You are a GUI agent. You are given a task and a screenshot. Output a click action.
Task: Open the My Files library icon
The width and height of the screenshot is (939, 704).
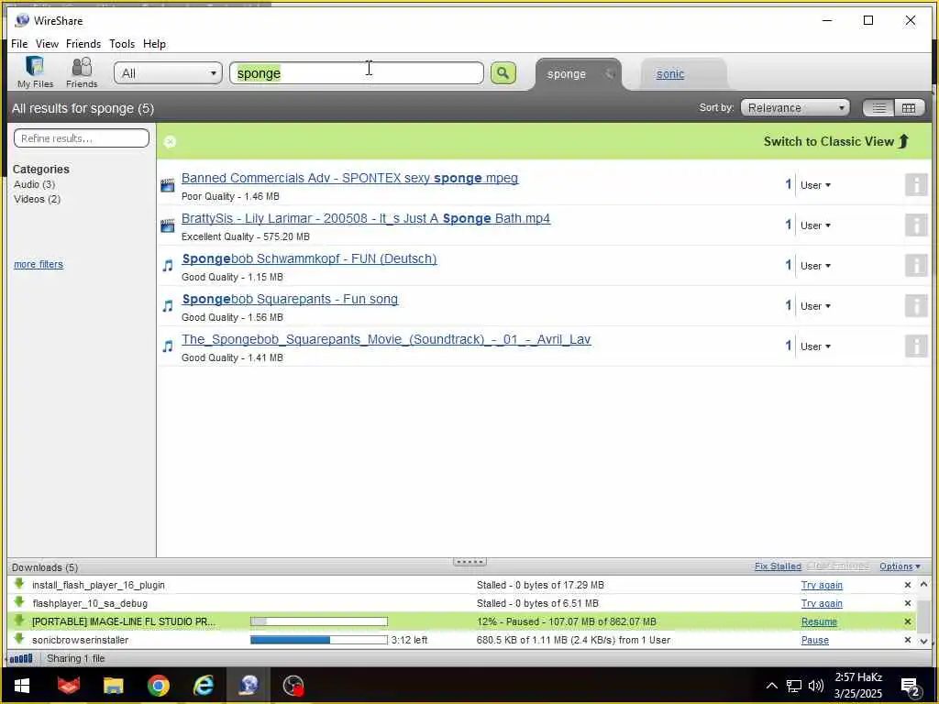pos(35,71)
